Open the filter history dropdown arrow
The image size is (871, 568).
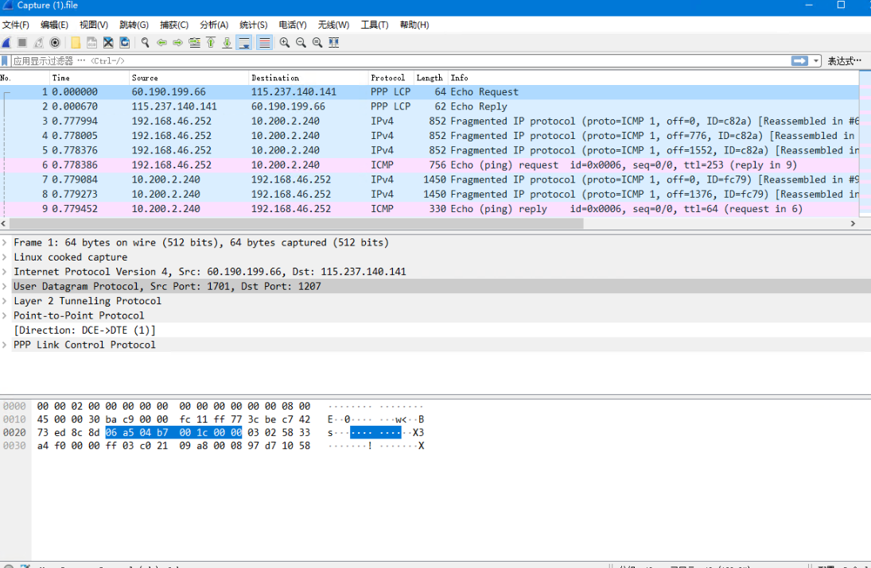click(816, 61)
